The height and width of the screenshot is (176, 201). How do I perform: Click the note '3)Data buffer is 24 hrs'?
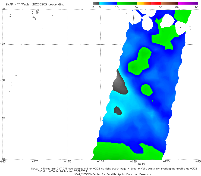(x=62, y=171)
